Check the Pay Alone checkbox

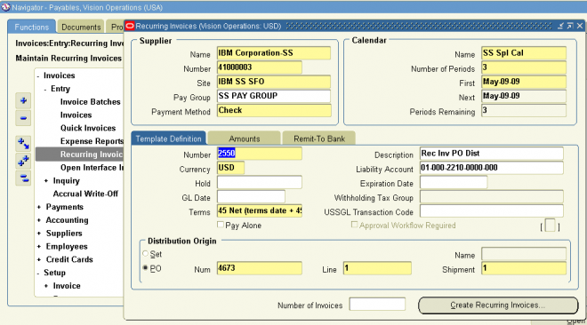tap(221, 225)
